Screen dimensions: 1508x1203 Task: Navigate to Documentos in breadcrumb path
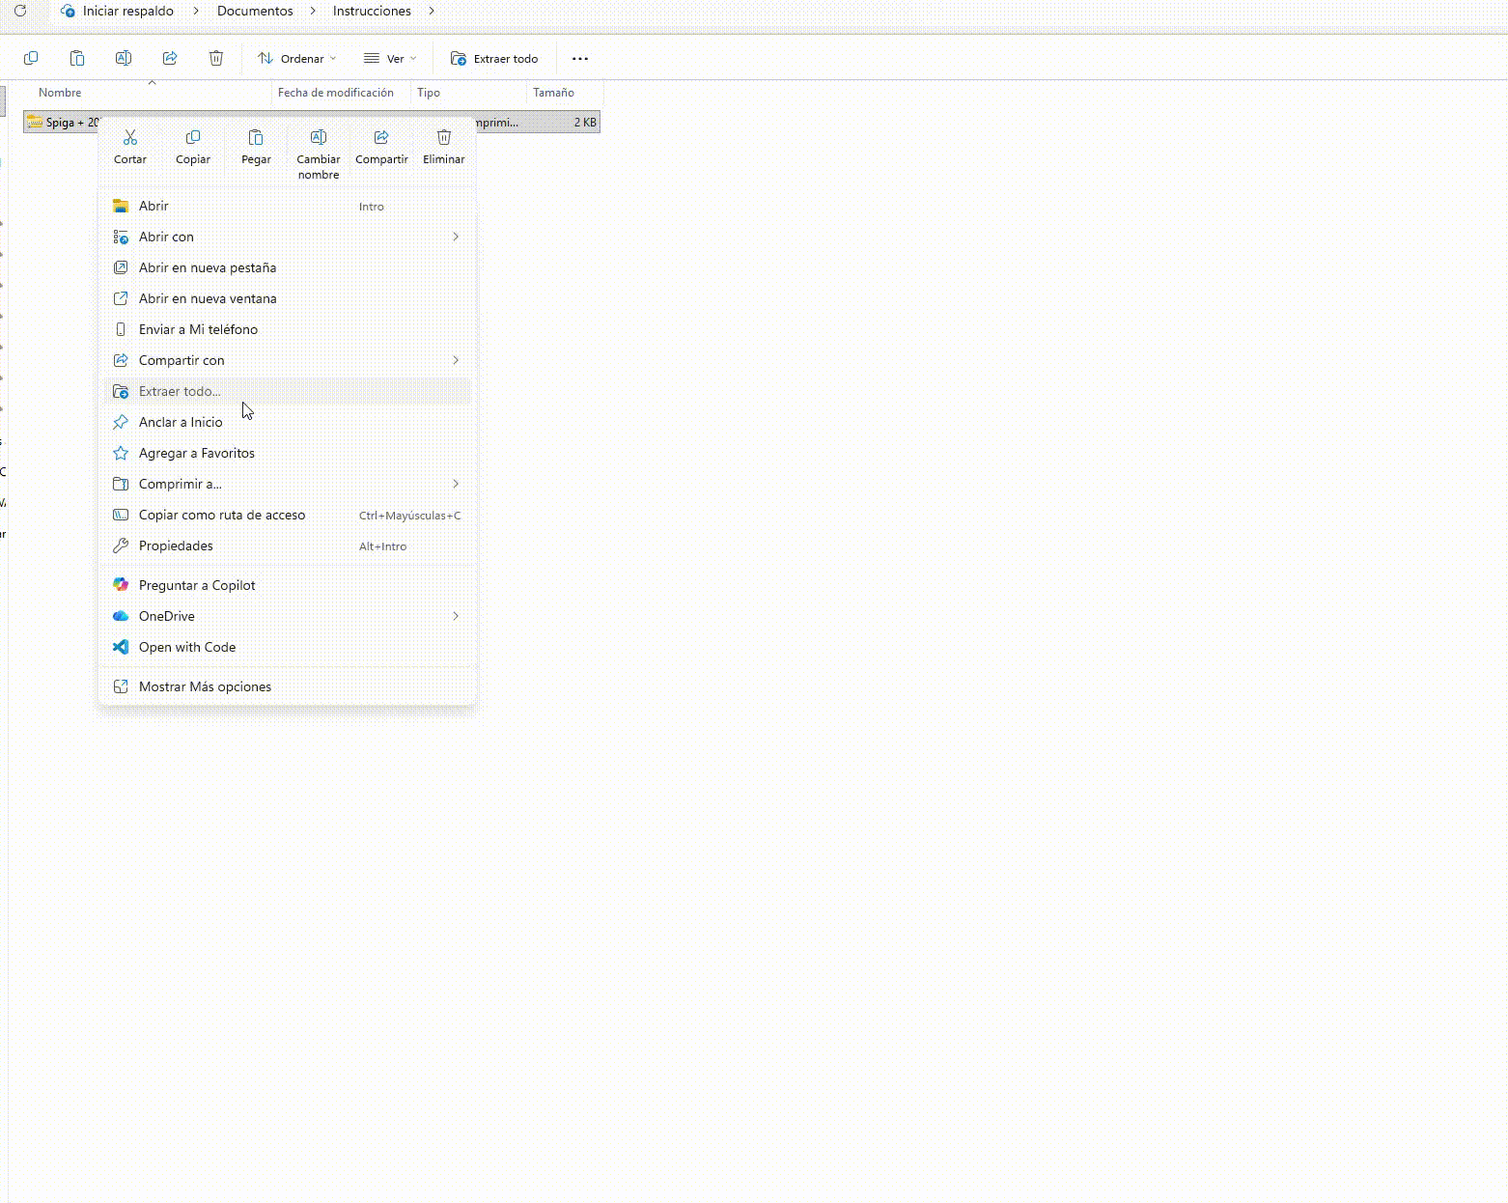click(255, 12)
